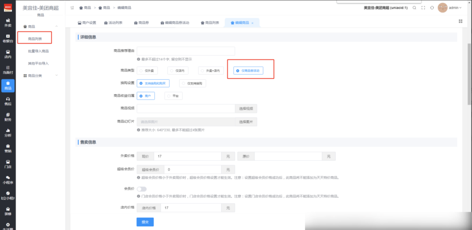This screenshot has height=230, width=472.
Task: Open the 收银台 sidebar section
Action: click(x=8, y=39)
